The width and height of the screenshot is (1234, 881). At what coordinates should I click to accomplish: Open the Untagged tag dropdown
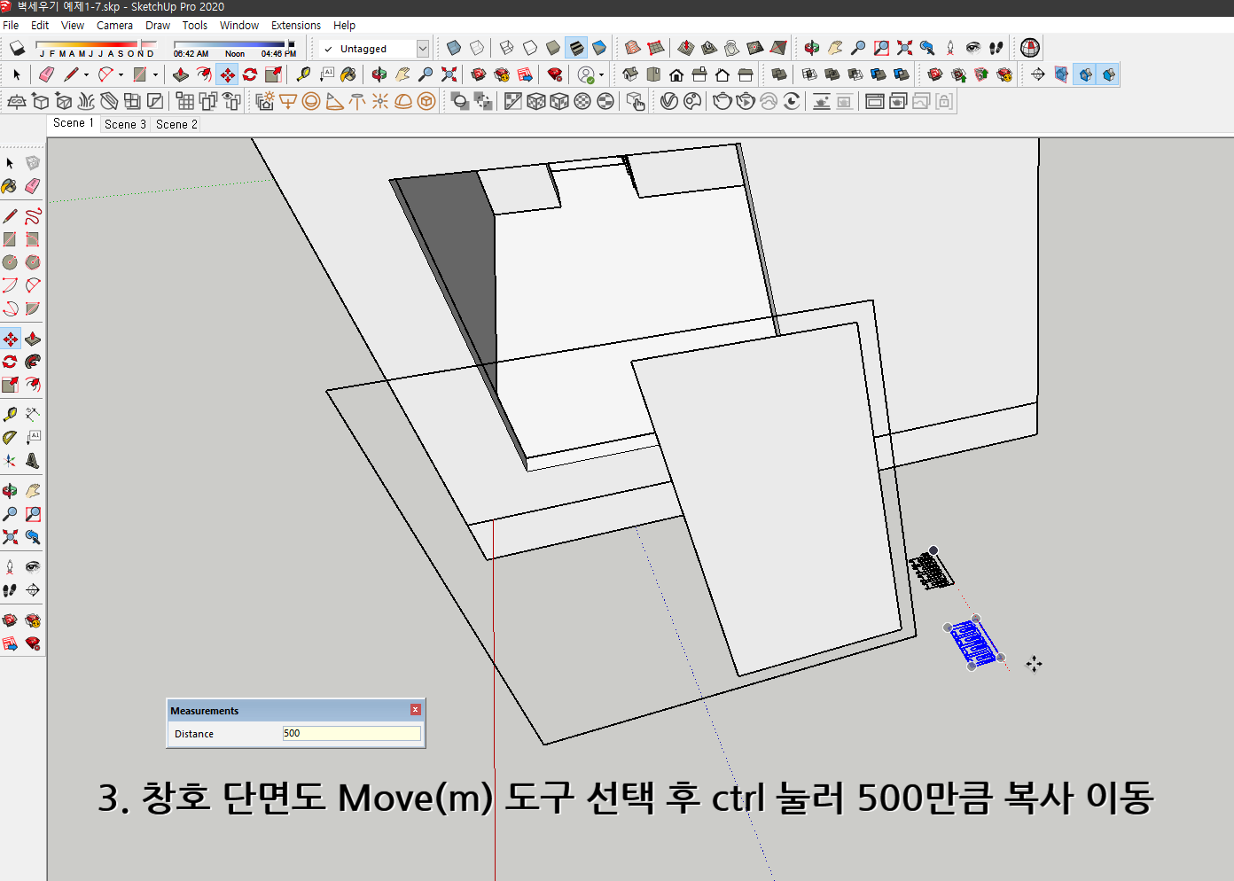coord(423,48)
